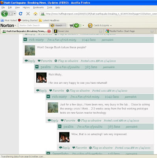Collapse rich misty's fusion reactor comment
The height and width of the screenshot is (158, 157).
(49, 96)
